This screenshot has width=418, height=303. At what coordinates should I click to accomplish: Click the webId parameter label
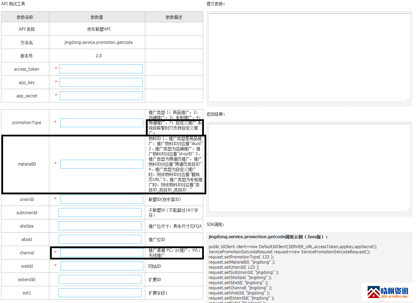pyautogui.click(x=27, y=266)
